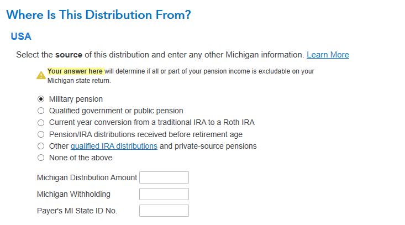Screen dimensions: 405x225
Task: Click the USA section heading
Action: coord(21,36)
